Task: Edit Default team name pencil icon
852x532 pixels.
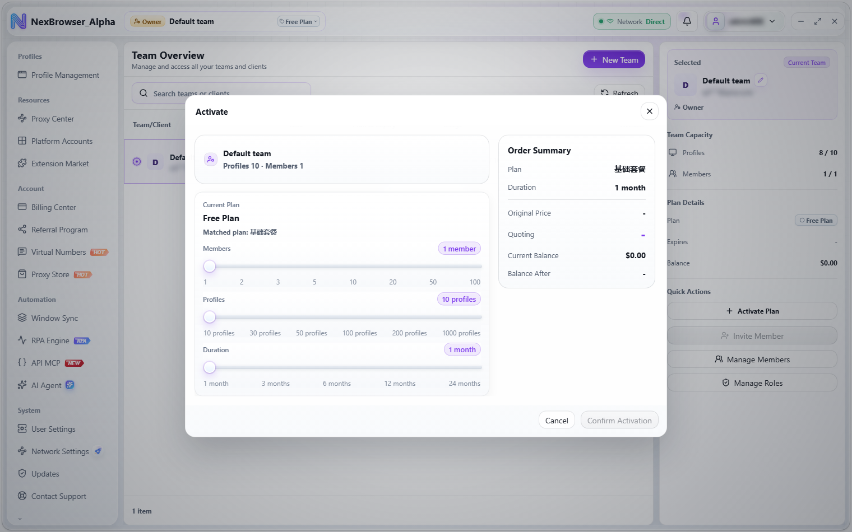Action: (761, 80)
